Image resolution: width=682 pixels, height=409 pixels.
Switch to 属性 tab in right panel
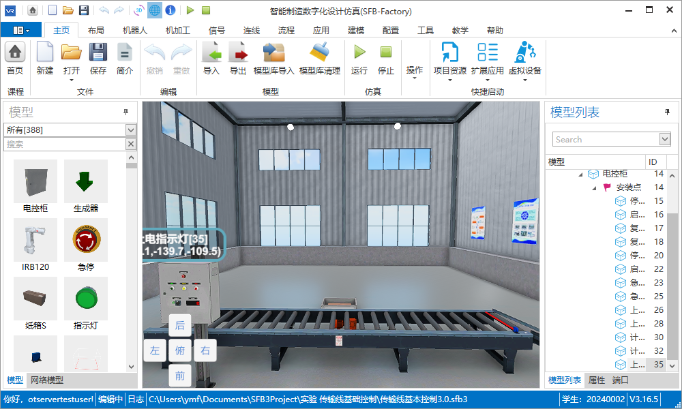tap(597, 380)
